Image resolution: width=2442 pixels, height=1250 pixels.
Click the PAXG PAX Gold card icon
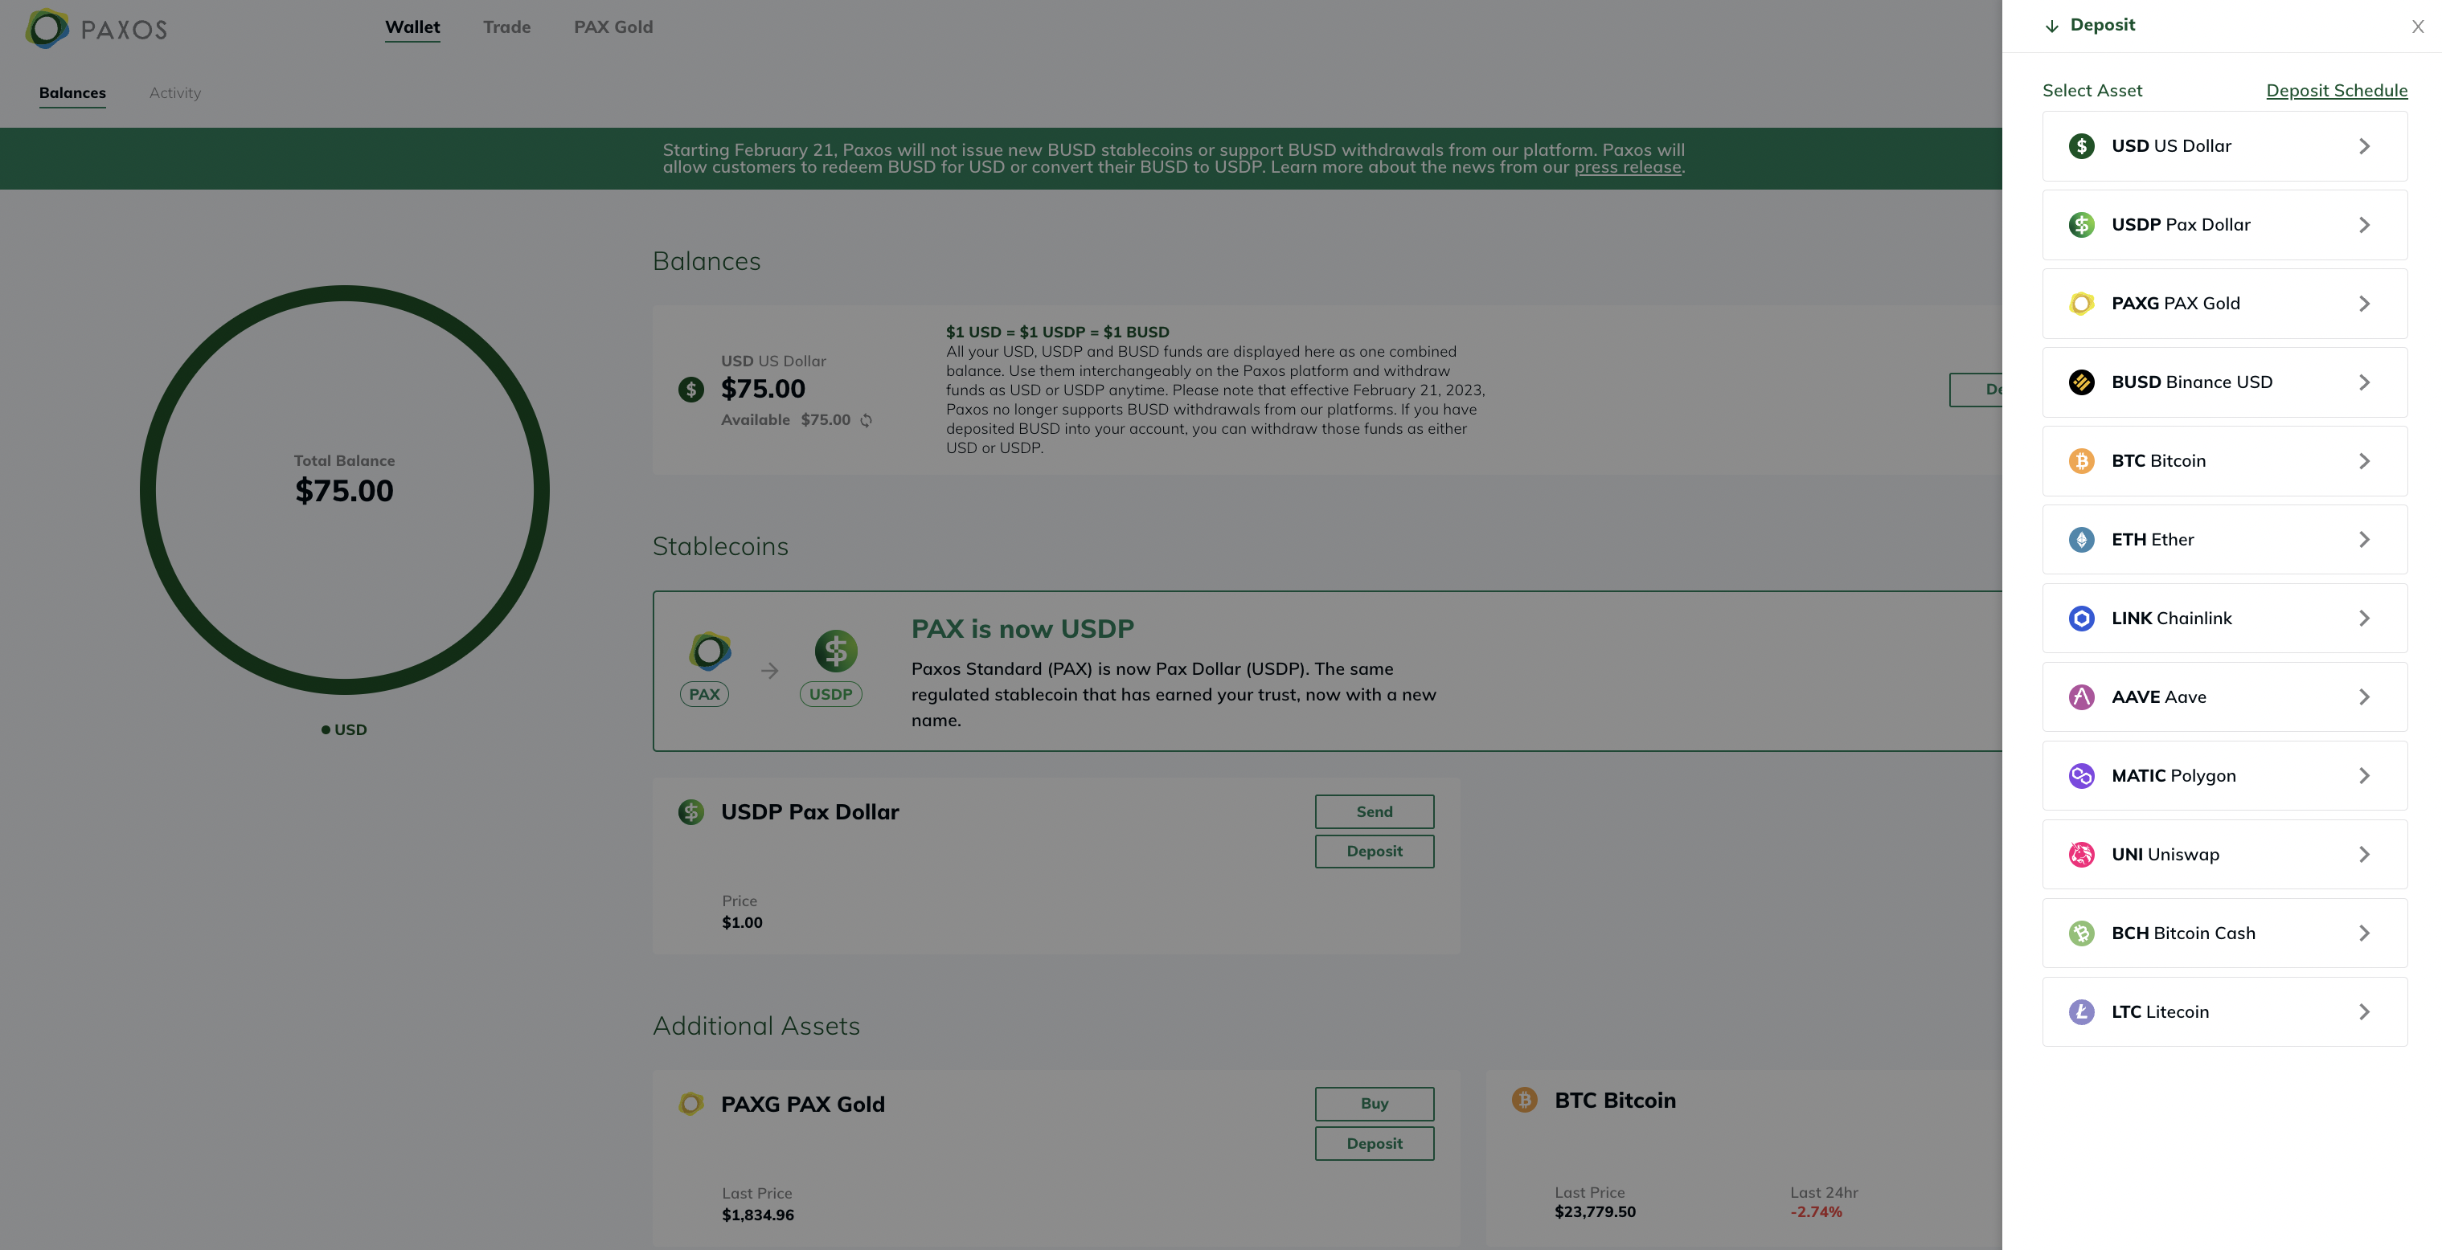coord(691,1104)
